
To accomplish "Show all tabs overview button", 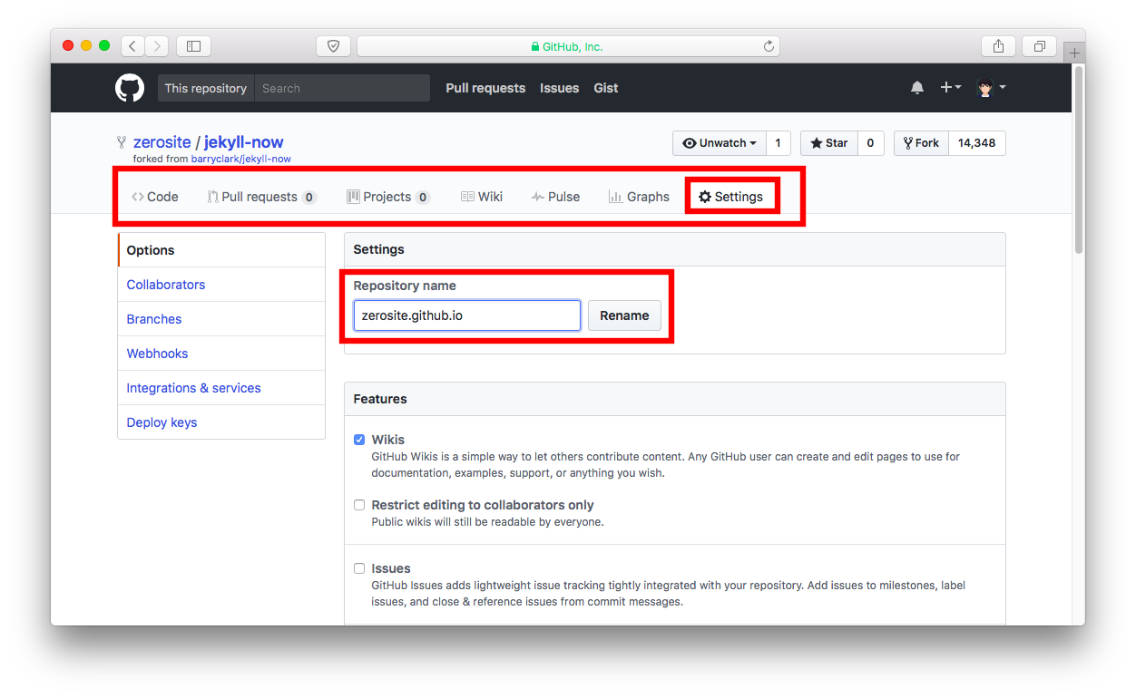I will 1039,46.
